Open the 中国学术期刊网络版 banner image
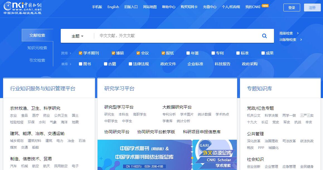 click(144, 155)
